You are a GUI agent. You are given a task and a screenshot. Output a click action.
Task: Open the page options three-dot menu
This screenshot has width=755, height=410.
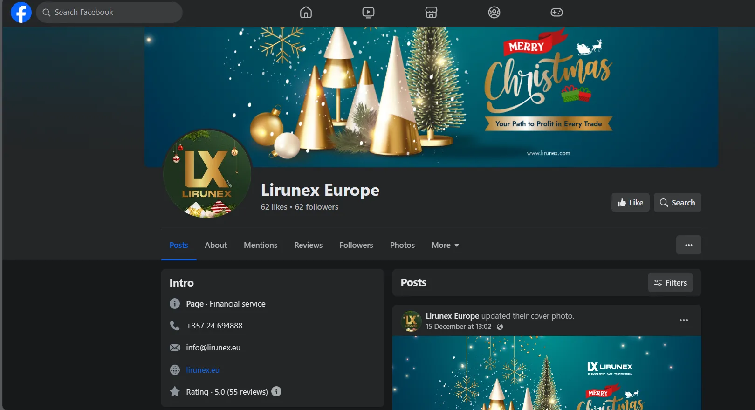click(688, 245)
